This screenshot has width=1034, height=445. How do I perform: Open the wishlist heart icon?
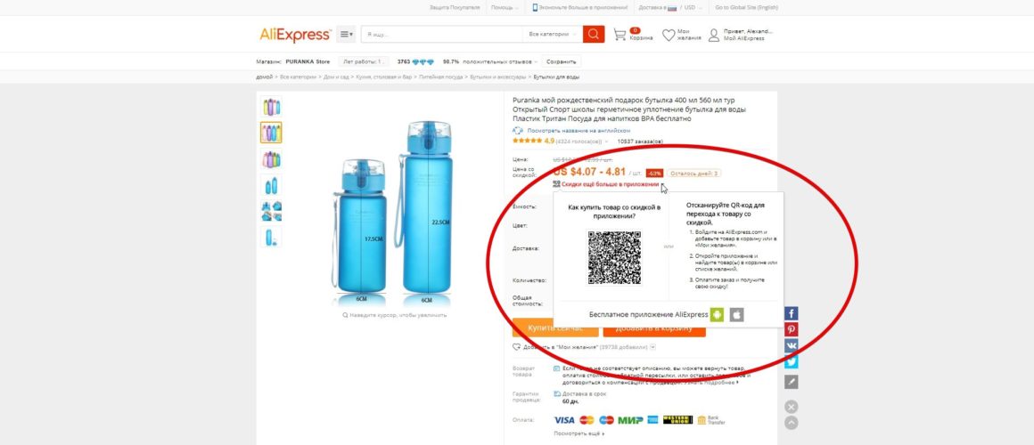click(669, 35)
